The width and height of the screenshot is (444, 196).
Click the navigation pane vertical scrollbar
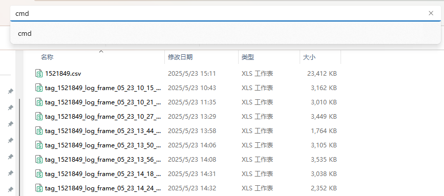20,147
